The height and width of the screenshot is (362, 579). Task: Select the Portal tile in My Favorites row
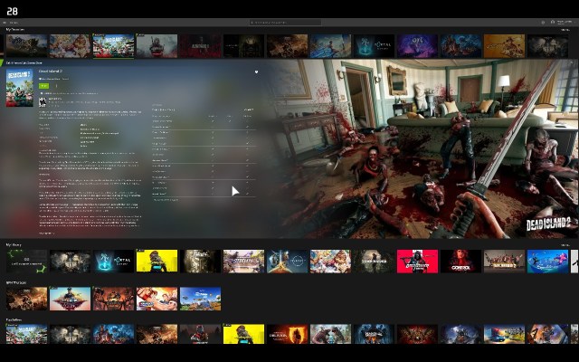(374, 46)
